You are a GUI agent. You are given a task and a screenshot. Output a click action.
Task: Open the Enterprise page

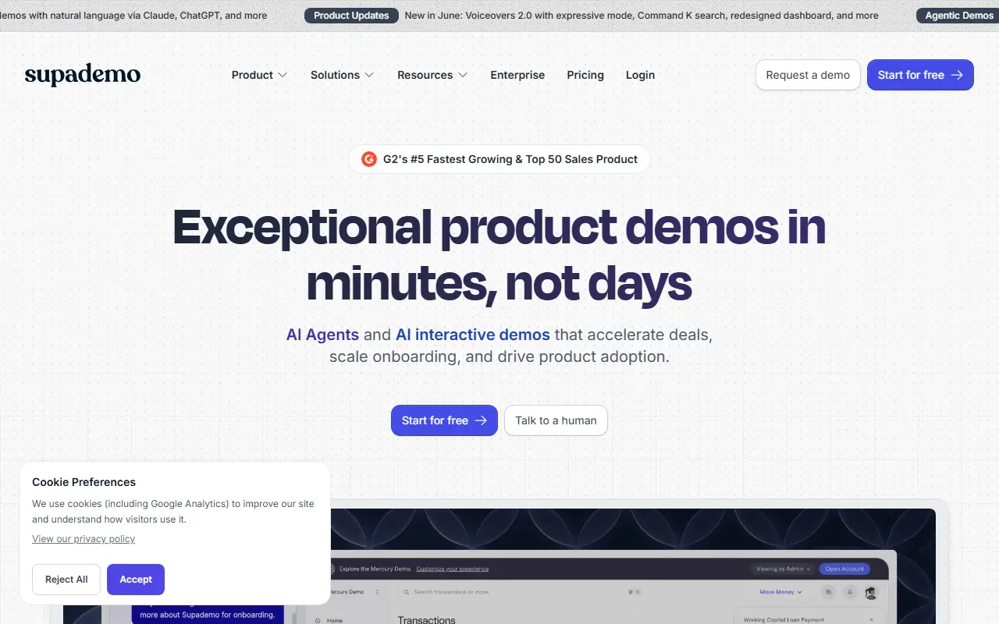point(517,75)
